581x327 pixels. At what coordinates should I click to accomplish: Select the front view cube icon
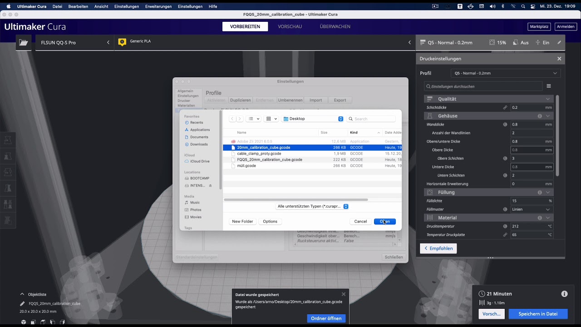(x=33, y=322)
